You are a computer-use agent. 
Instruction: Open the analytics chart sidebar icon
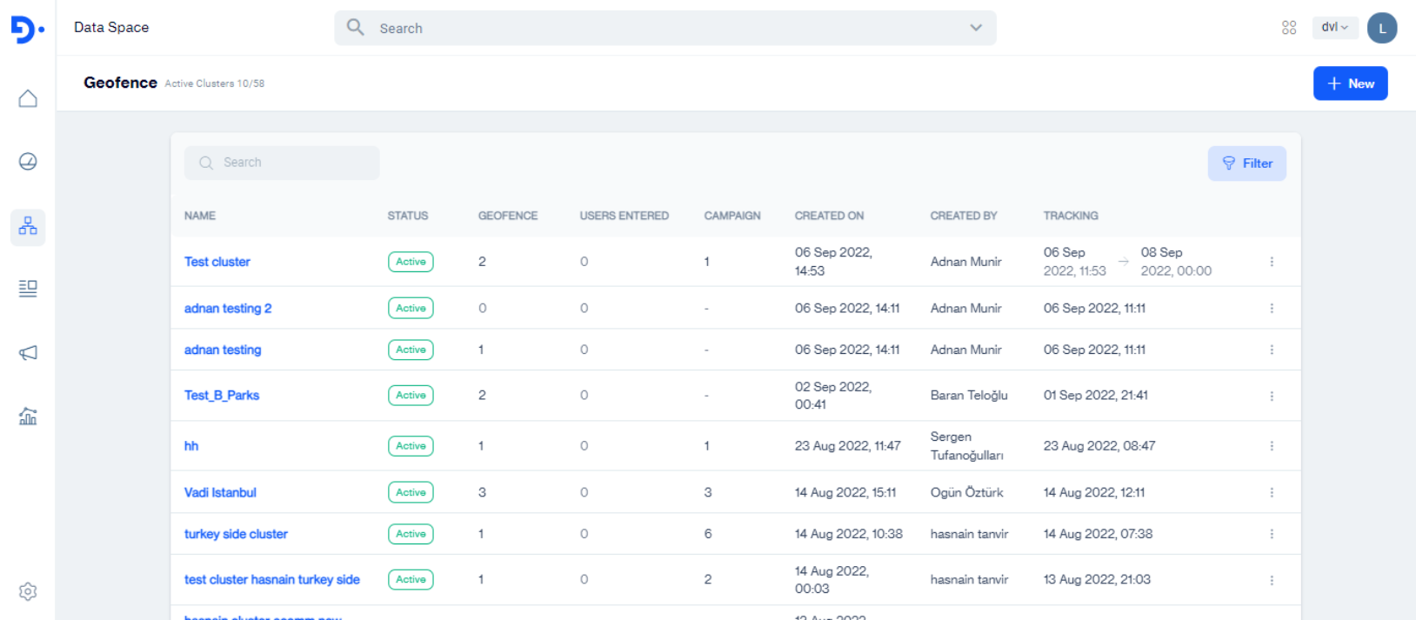pyautogui.click(x=28, y=417)
